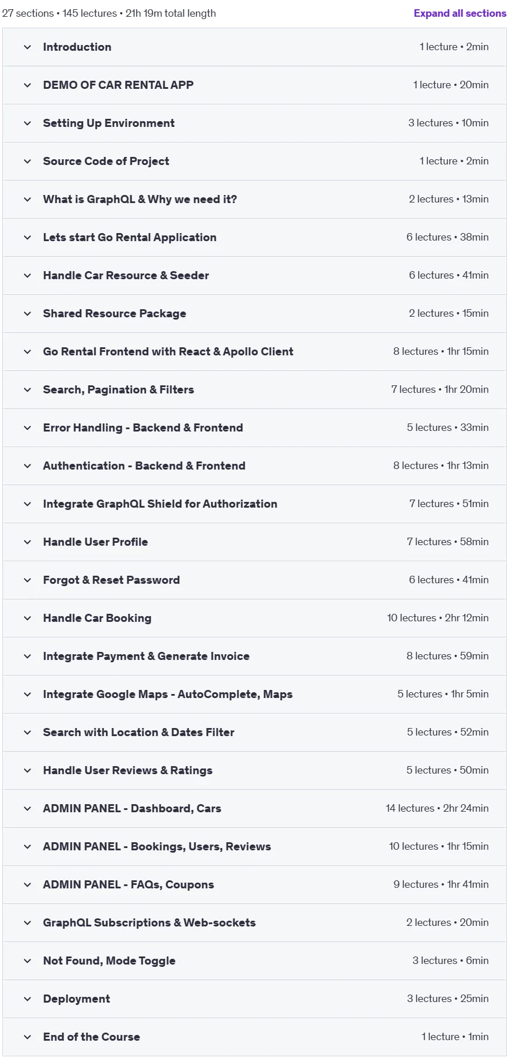Open the Handle Car Resource & Seeder section
This screenshot has width=508, height=1058.
tap(254, 276)
